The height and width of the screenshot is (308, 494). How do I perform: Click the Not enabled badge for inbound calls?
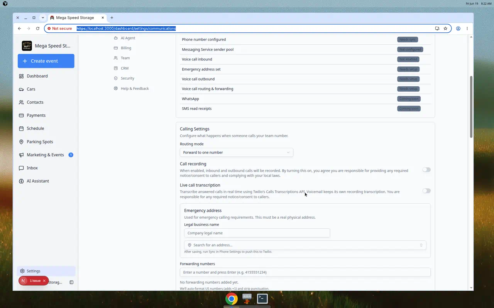[x=408, y=59]
